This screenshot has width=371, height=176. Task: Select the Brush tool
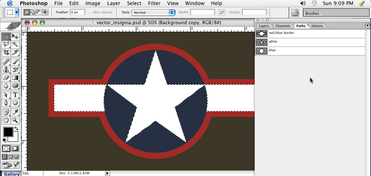15,62
